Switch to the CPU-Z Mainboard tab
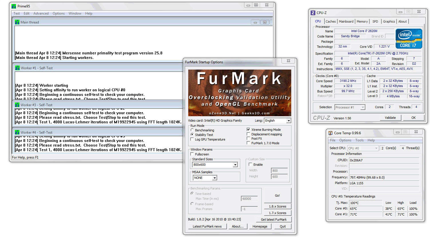 coord(346,21)
